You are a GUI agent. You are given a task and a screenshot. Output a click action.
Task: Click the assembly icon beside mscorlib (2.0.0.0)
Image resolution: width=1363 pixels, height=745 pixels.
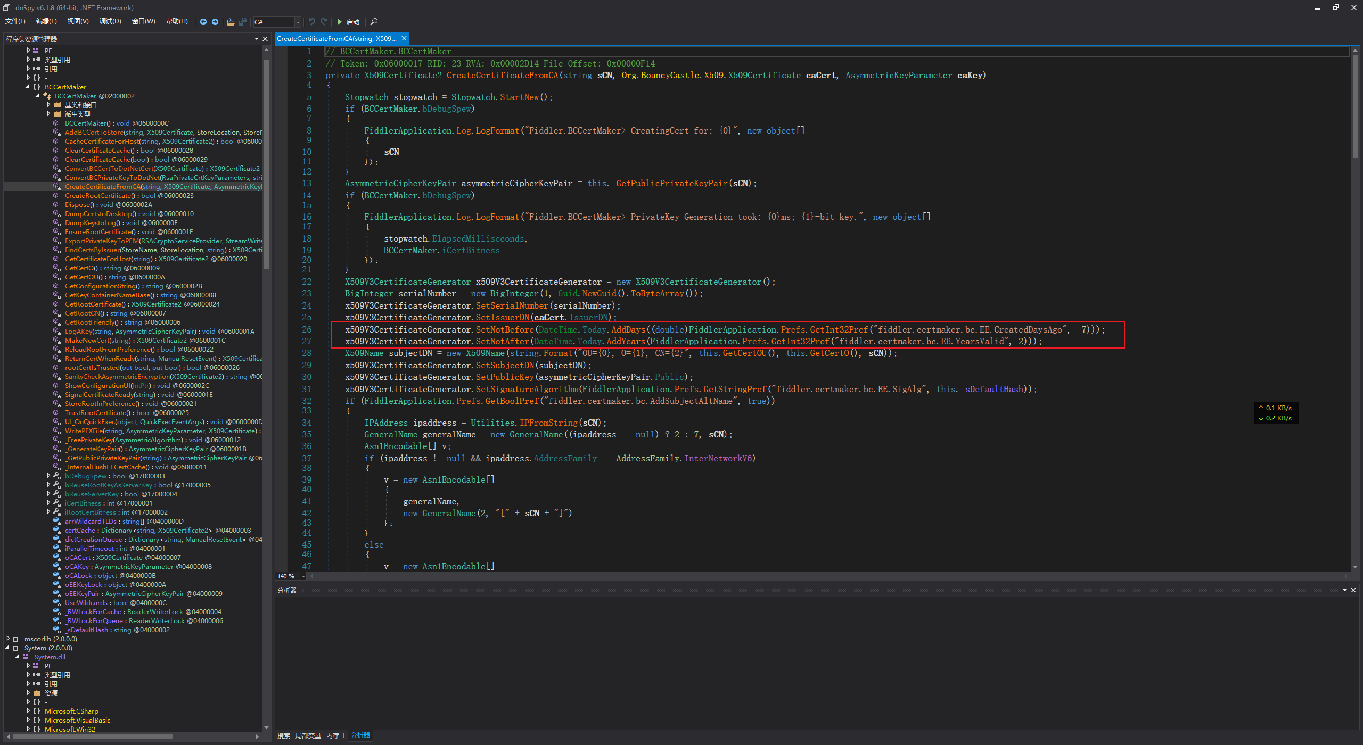(17, 639)
